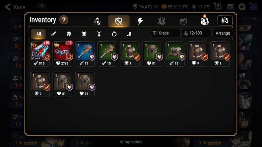The width and height of the screenshot is (262, 147).
Task: Filter by ring type
Action: [114, 34]
